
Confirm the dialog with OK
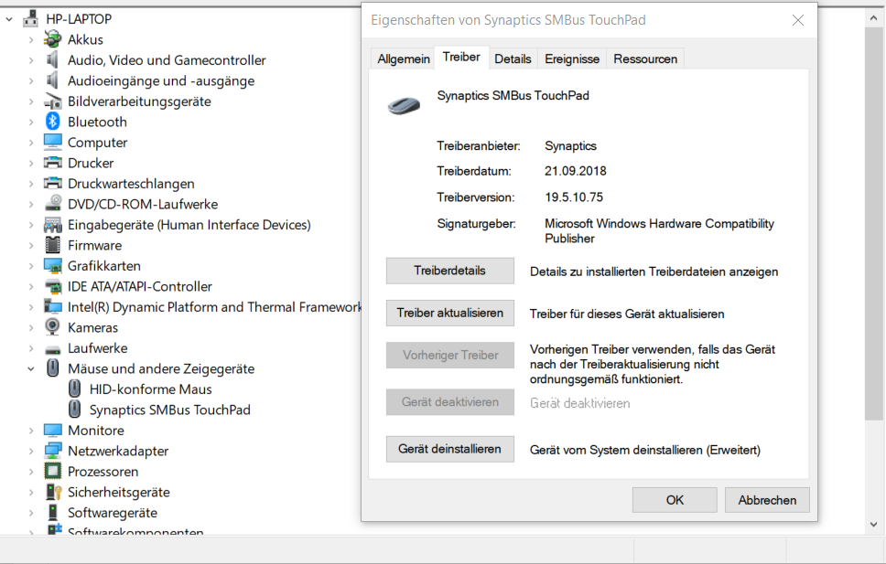[x=675, y=500]
